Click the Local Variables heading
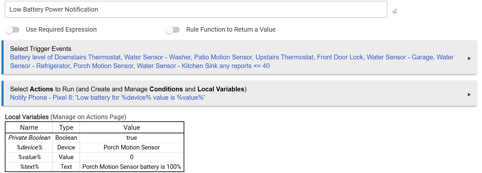482x173 pixels. tap(27, 117)
